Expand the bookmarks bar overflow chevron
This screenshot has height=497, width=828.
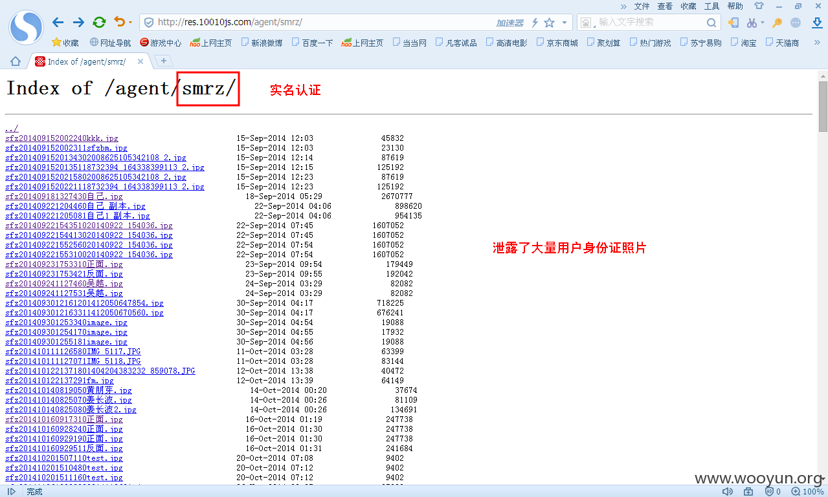pos(818,43)
